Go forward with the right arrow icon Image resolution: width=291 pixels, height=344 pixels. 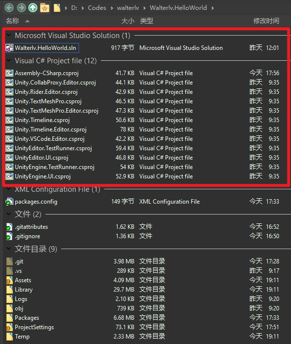(21, 8)
